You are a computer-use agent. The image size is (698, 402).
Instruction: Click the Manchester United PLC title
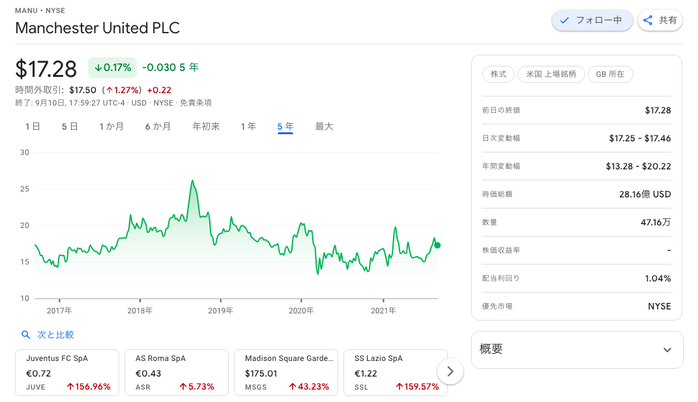pos(98,28)
